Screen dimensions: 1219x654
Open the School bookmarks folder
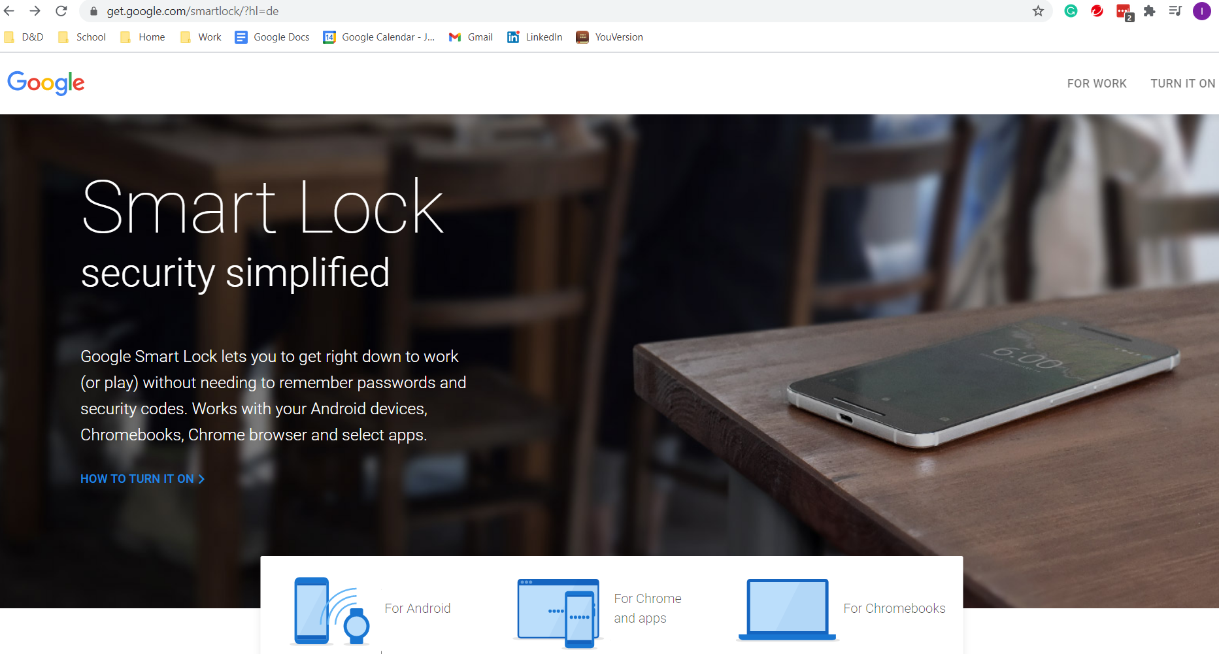click(82, 37)
